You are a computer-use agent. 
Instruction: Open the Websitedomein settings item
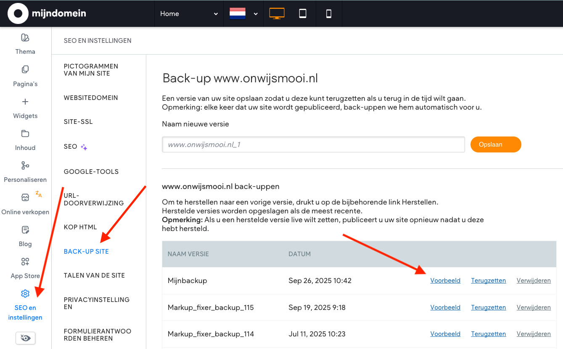(91, 98)
